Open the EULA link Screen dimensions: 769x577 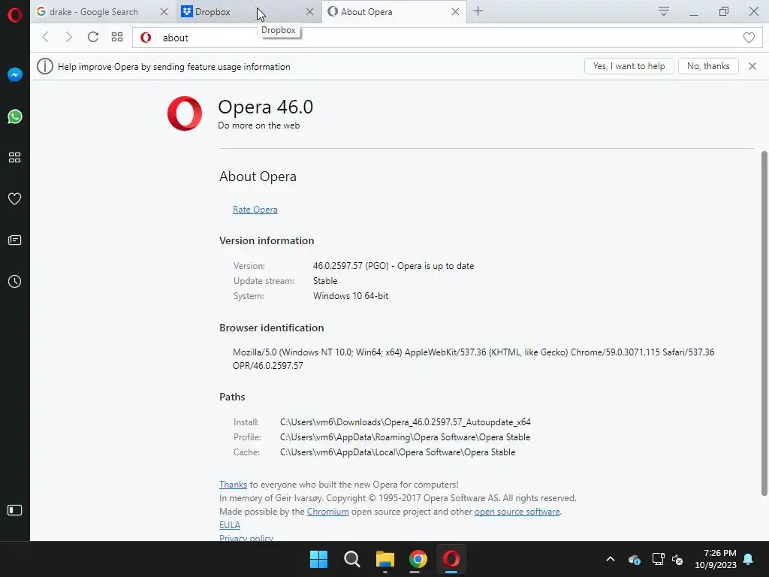(x=230, y=525)
